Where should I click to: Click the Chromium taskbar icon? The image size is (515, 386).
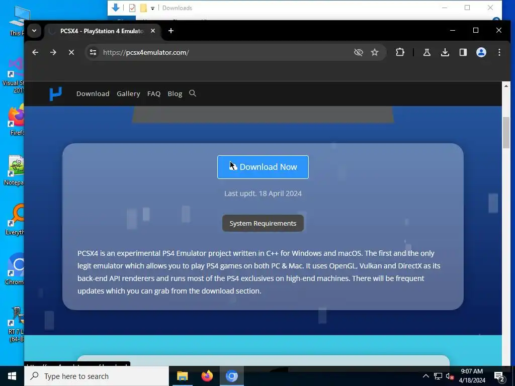[231, 376]
